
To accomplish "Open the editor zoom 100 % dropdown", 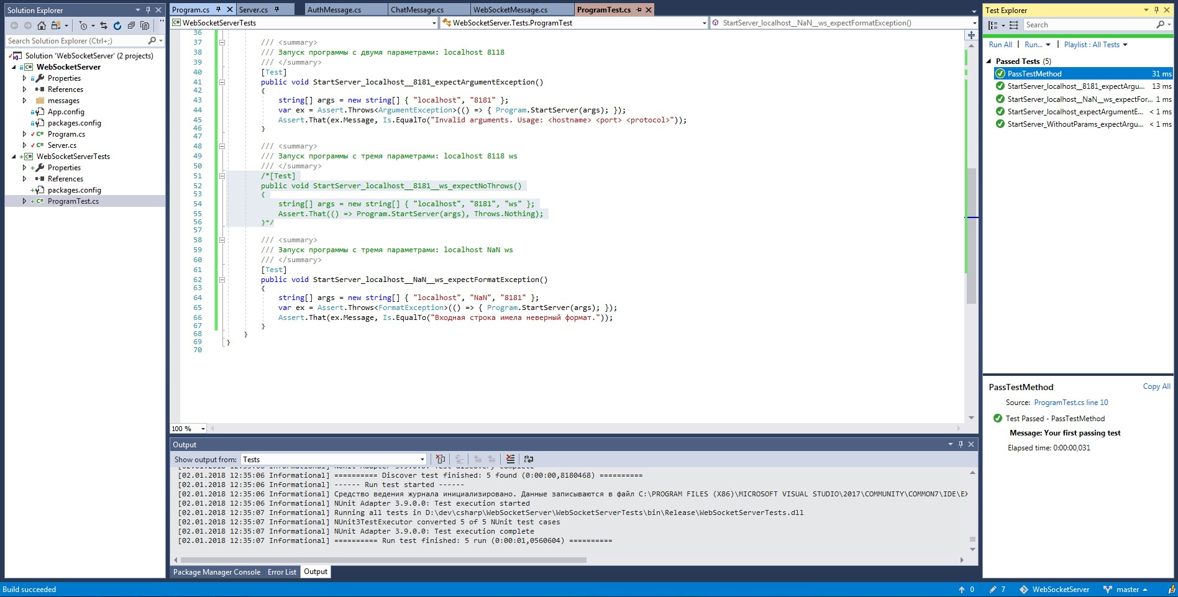I will tap(188, 429).
